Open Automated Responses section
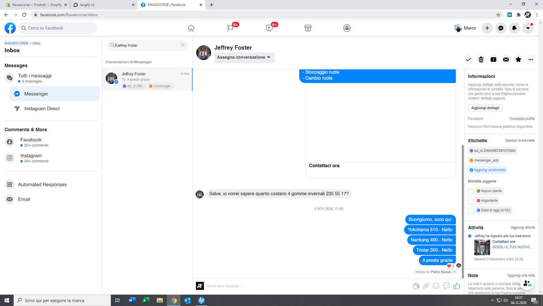Viewport: 543px width, 306px height. [42, 185]
